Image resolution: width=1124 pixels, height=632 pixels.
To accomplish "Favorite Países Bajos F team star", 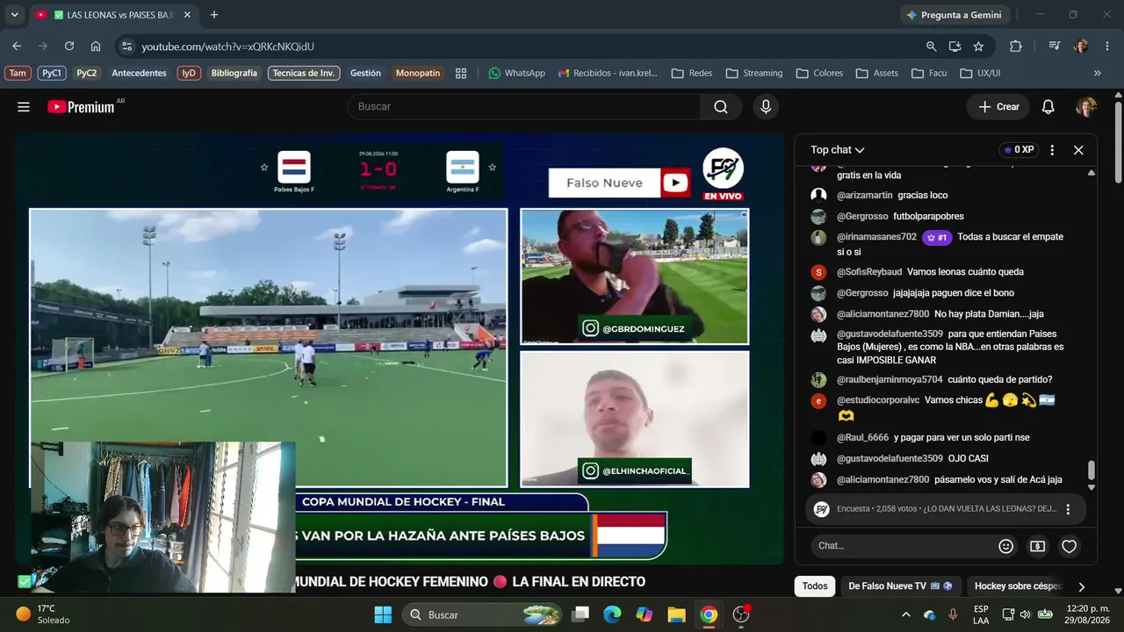I will 264,167.
